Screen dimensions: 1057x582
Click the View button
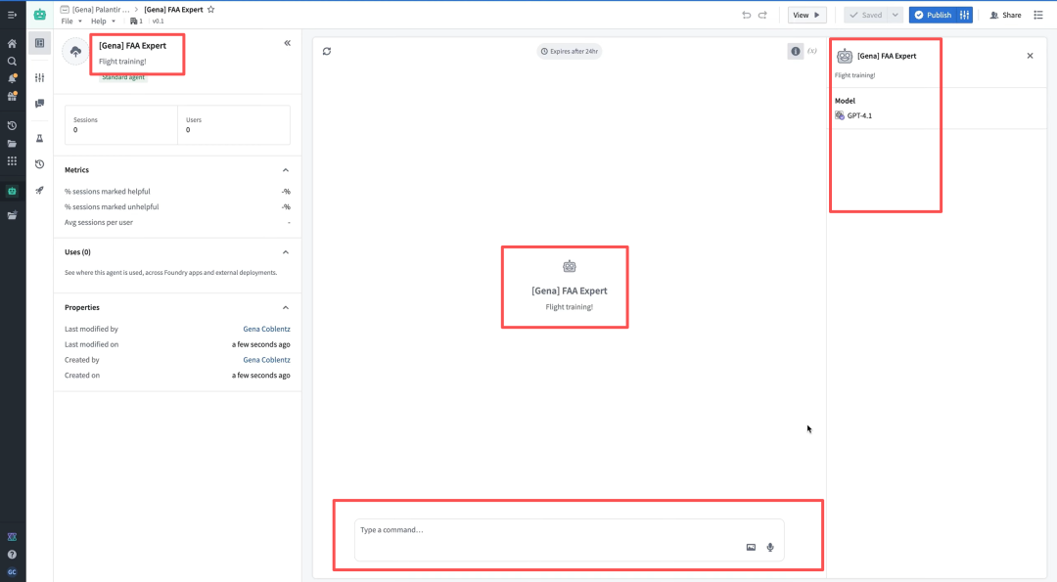point(806,15)
